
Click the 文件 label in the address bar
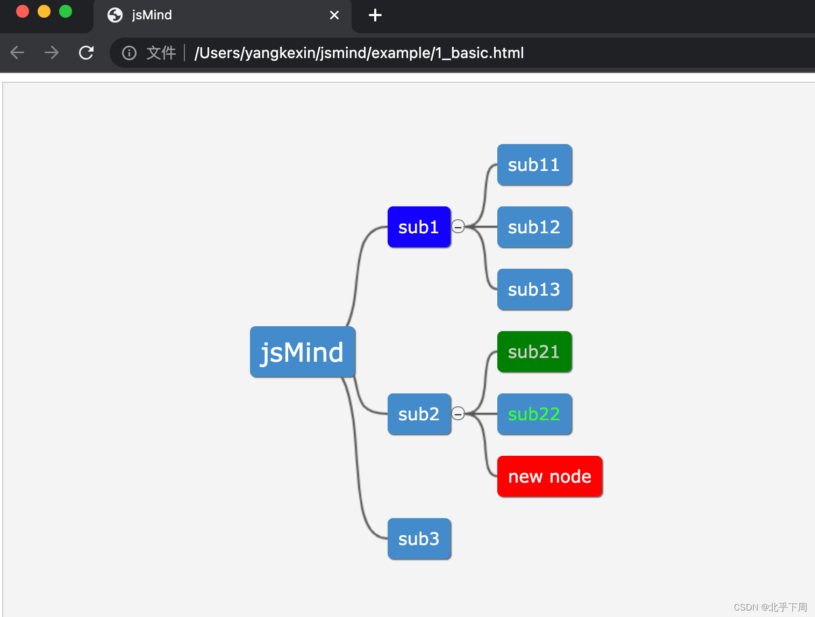(161, 53)
